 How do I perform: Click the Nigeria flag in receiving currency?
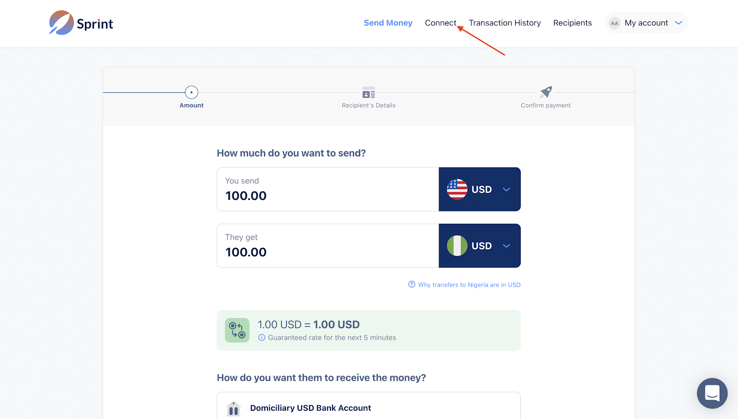pos(457,245)
